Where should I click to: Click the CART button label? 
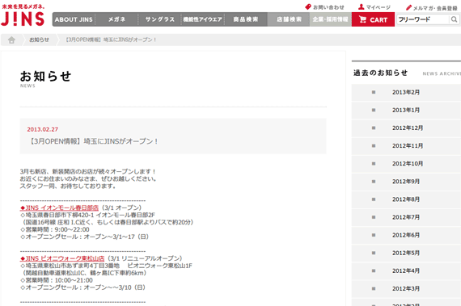(x=379, y=20)
